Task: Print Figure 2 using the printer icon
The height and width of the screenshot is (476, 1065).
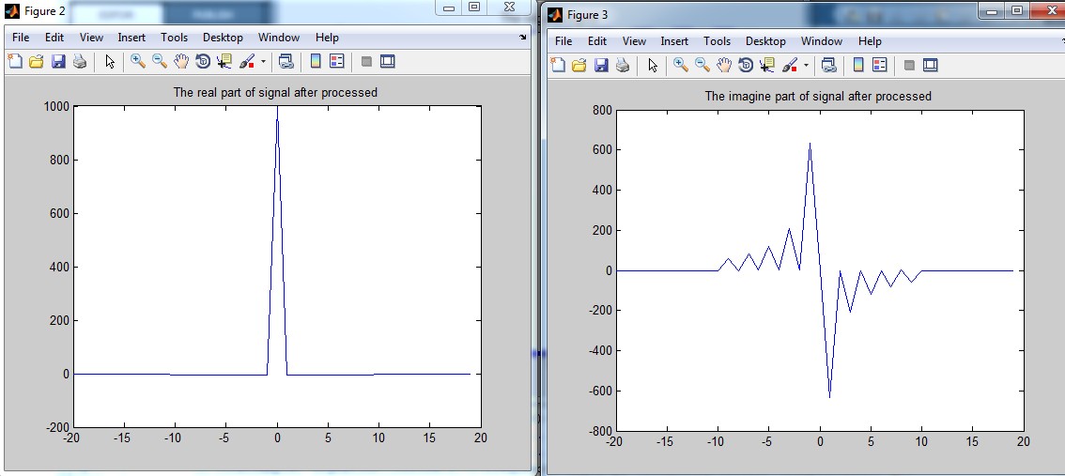Action: click(x=80, y=62)
